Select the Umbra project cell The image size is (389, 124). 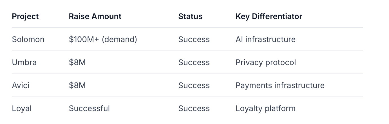click(24, 63)
